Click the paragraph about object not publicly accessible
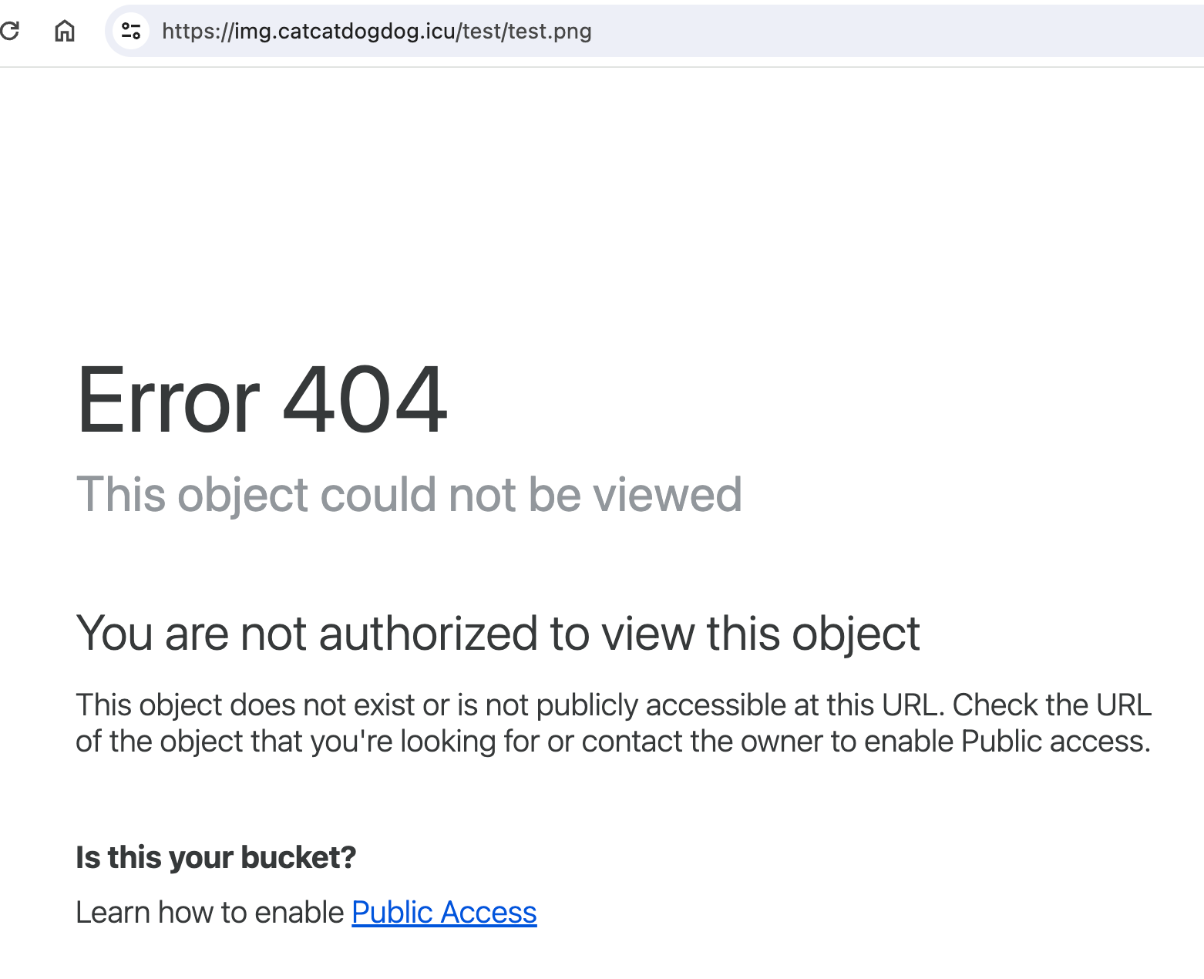Screen dimensions: 1204x979 [613, 722]
